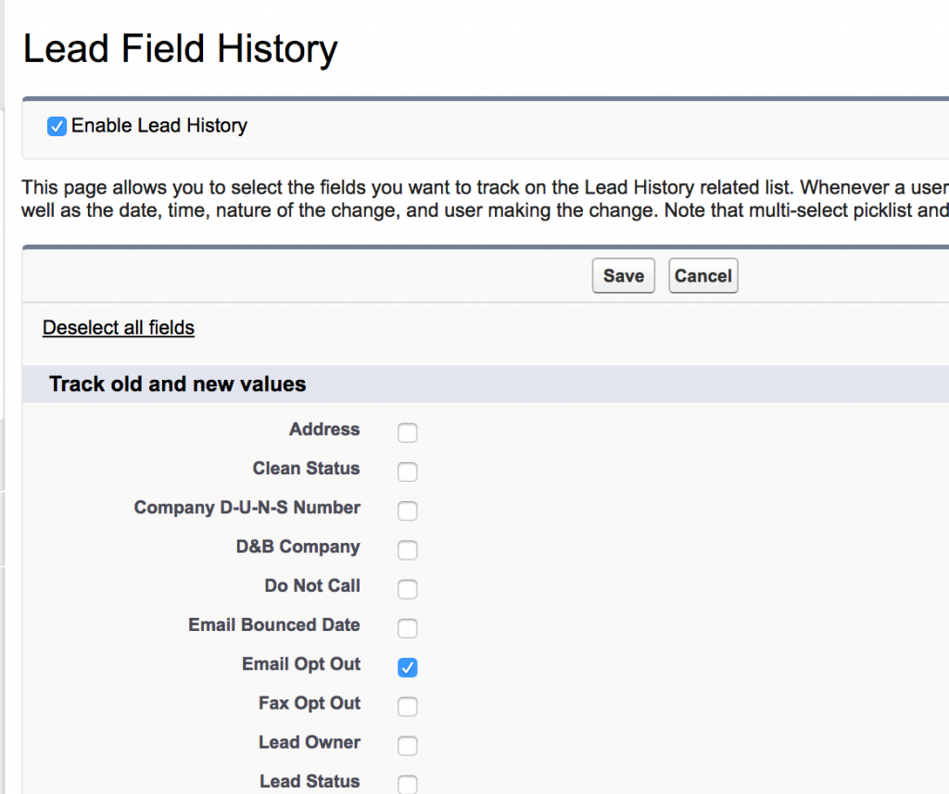Click the Lead Owner field label

tap(310, 742)
